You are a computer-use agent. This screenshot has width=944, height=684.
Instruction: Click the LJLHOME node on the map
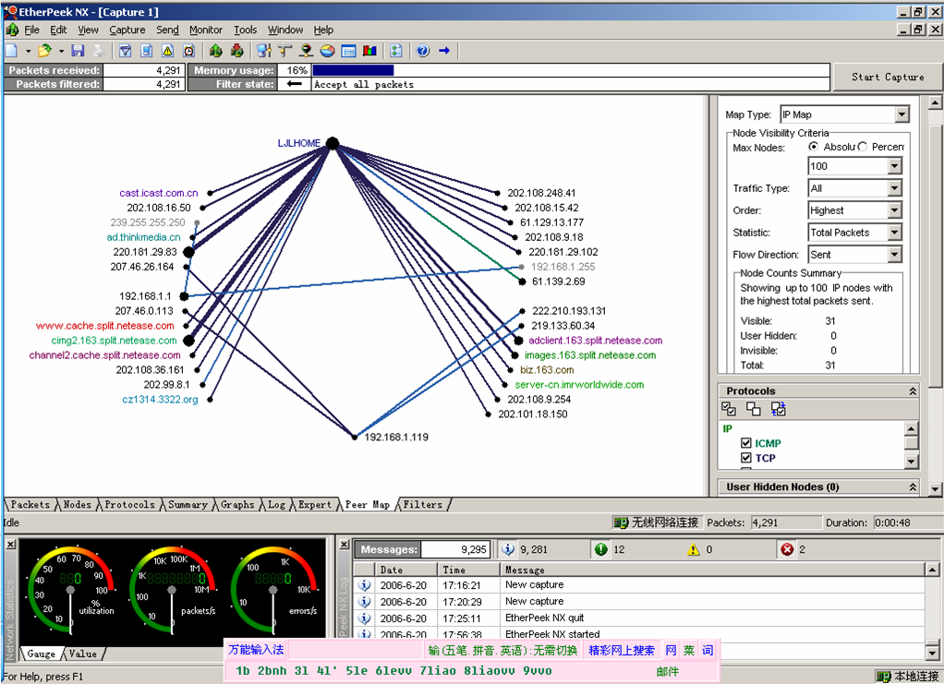coord(332,143)
